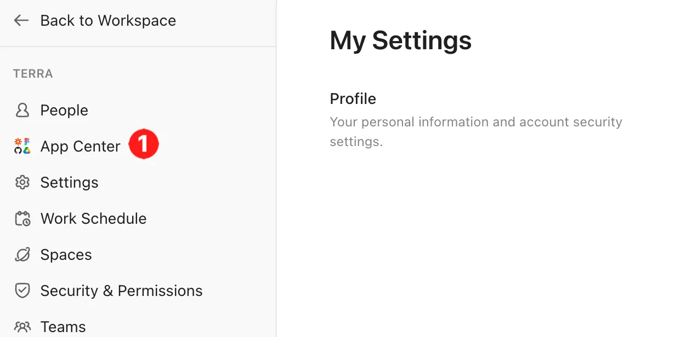Click the Work Schedule calendar-clock icon
This screenshot has height=337, width=686.
click(22, 218)
